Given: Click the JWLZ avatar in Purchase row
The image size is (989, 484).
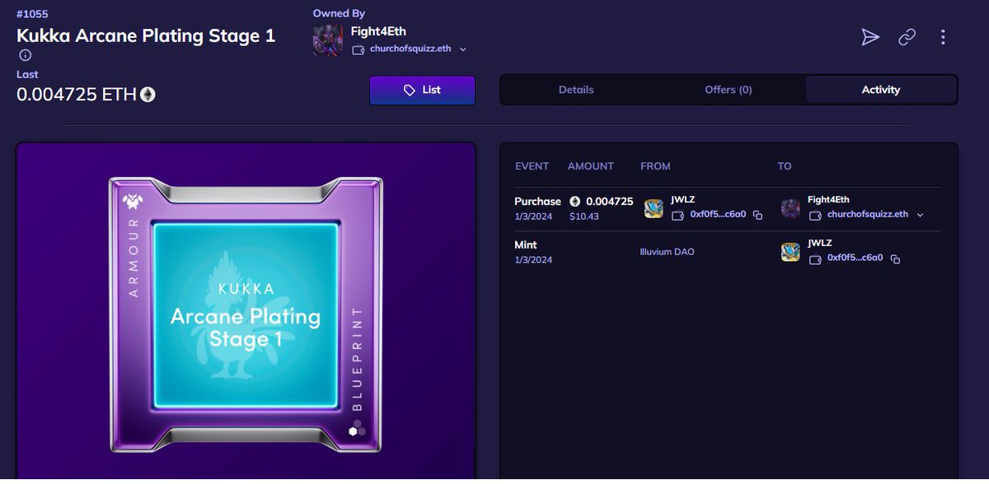Looking at the screenshot, I should pos(654,208).
